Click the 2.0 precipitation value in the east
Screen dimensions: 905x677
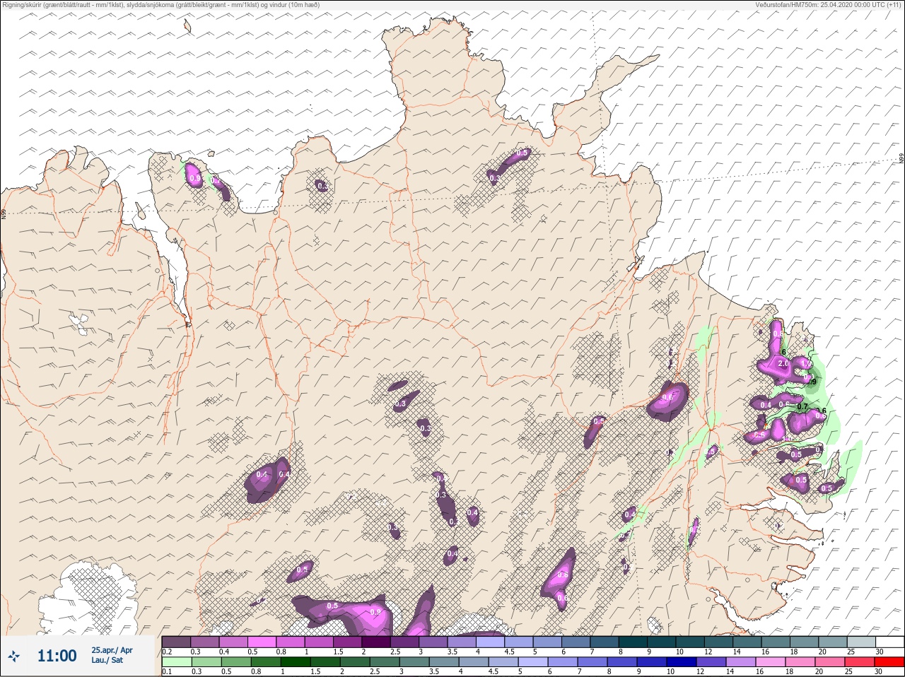(x=783, y=364)
